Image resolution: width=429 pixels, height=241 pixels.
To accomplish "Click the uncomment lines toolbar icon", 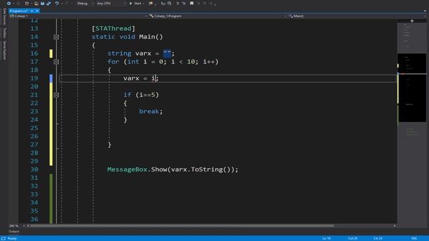I will pyautogui.click(x=183, y=3).
